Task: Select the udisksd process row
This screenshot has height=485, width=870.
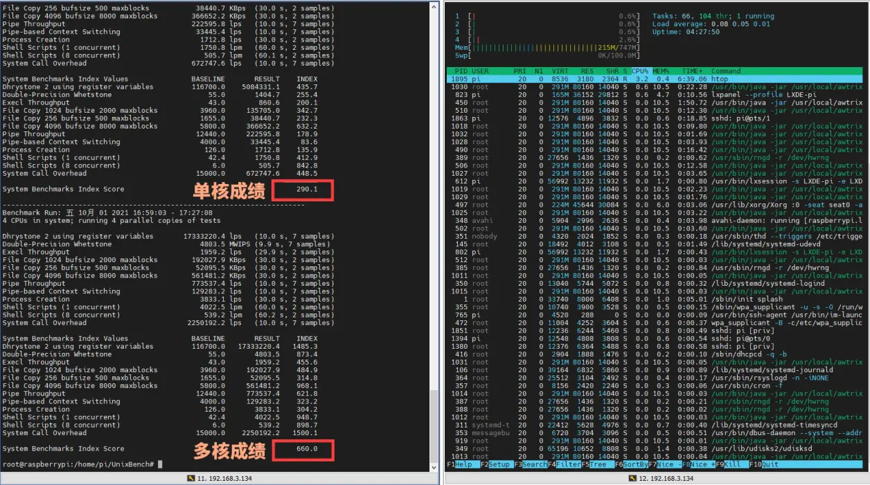Action: [x=655, y=449]
